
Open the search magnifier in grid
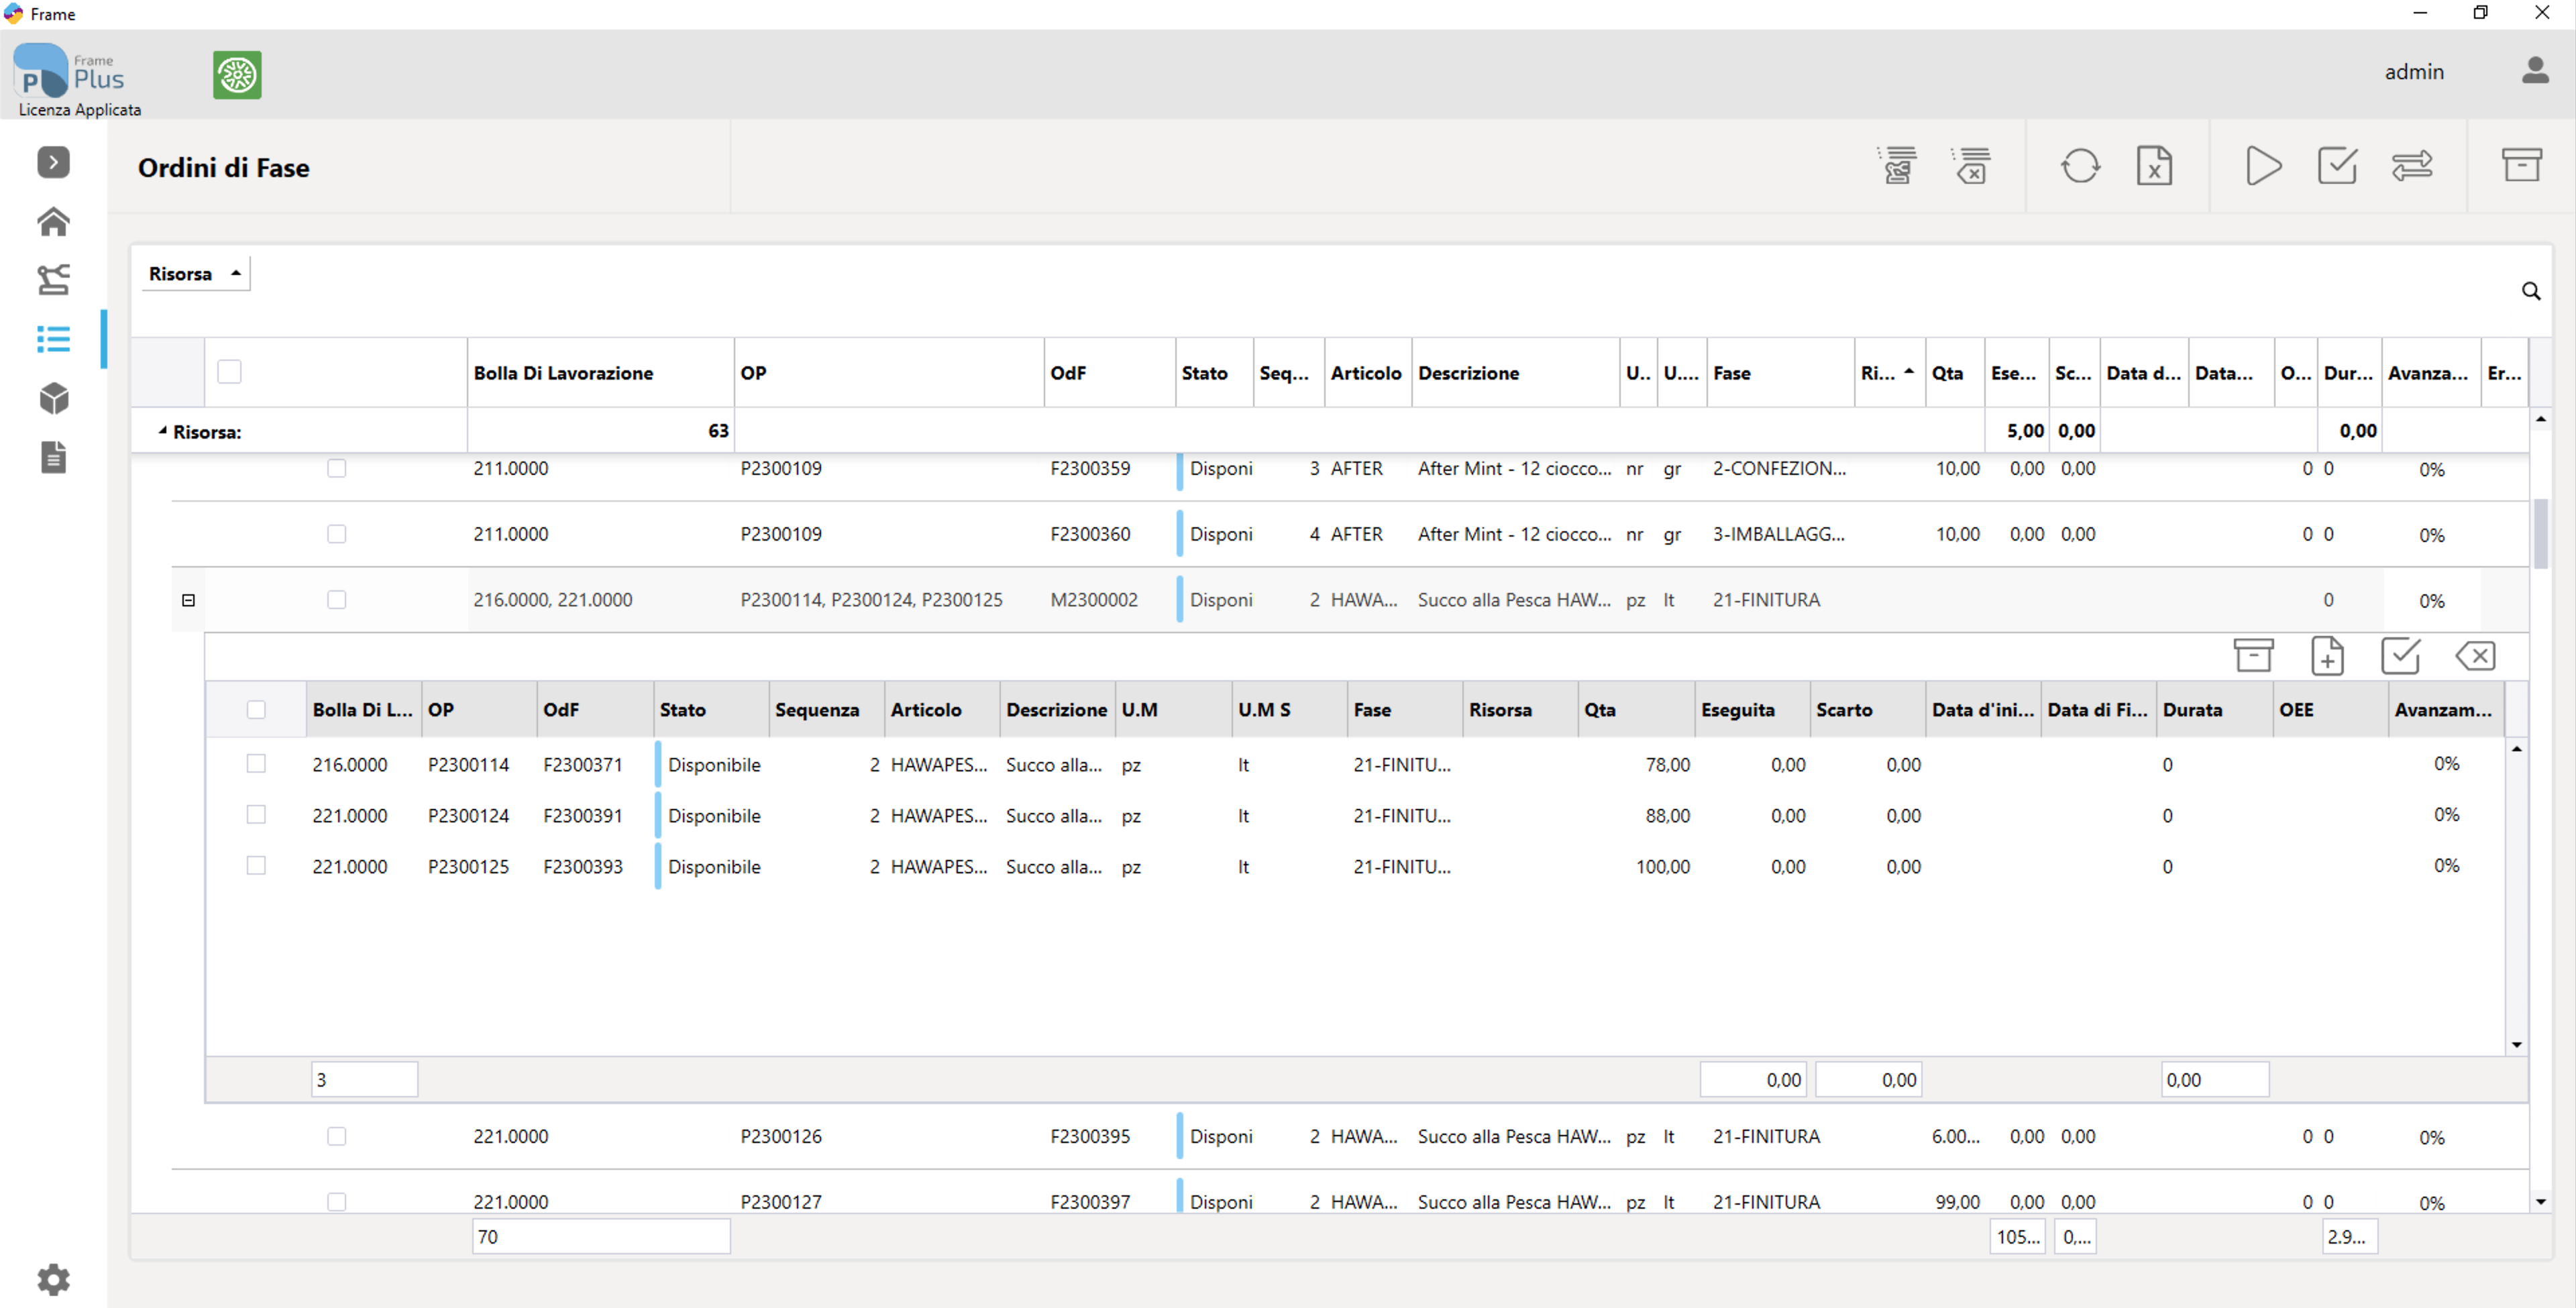[2530, 291]
